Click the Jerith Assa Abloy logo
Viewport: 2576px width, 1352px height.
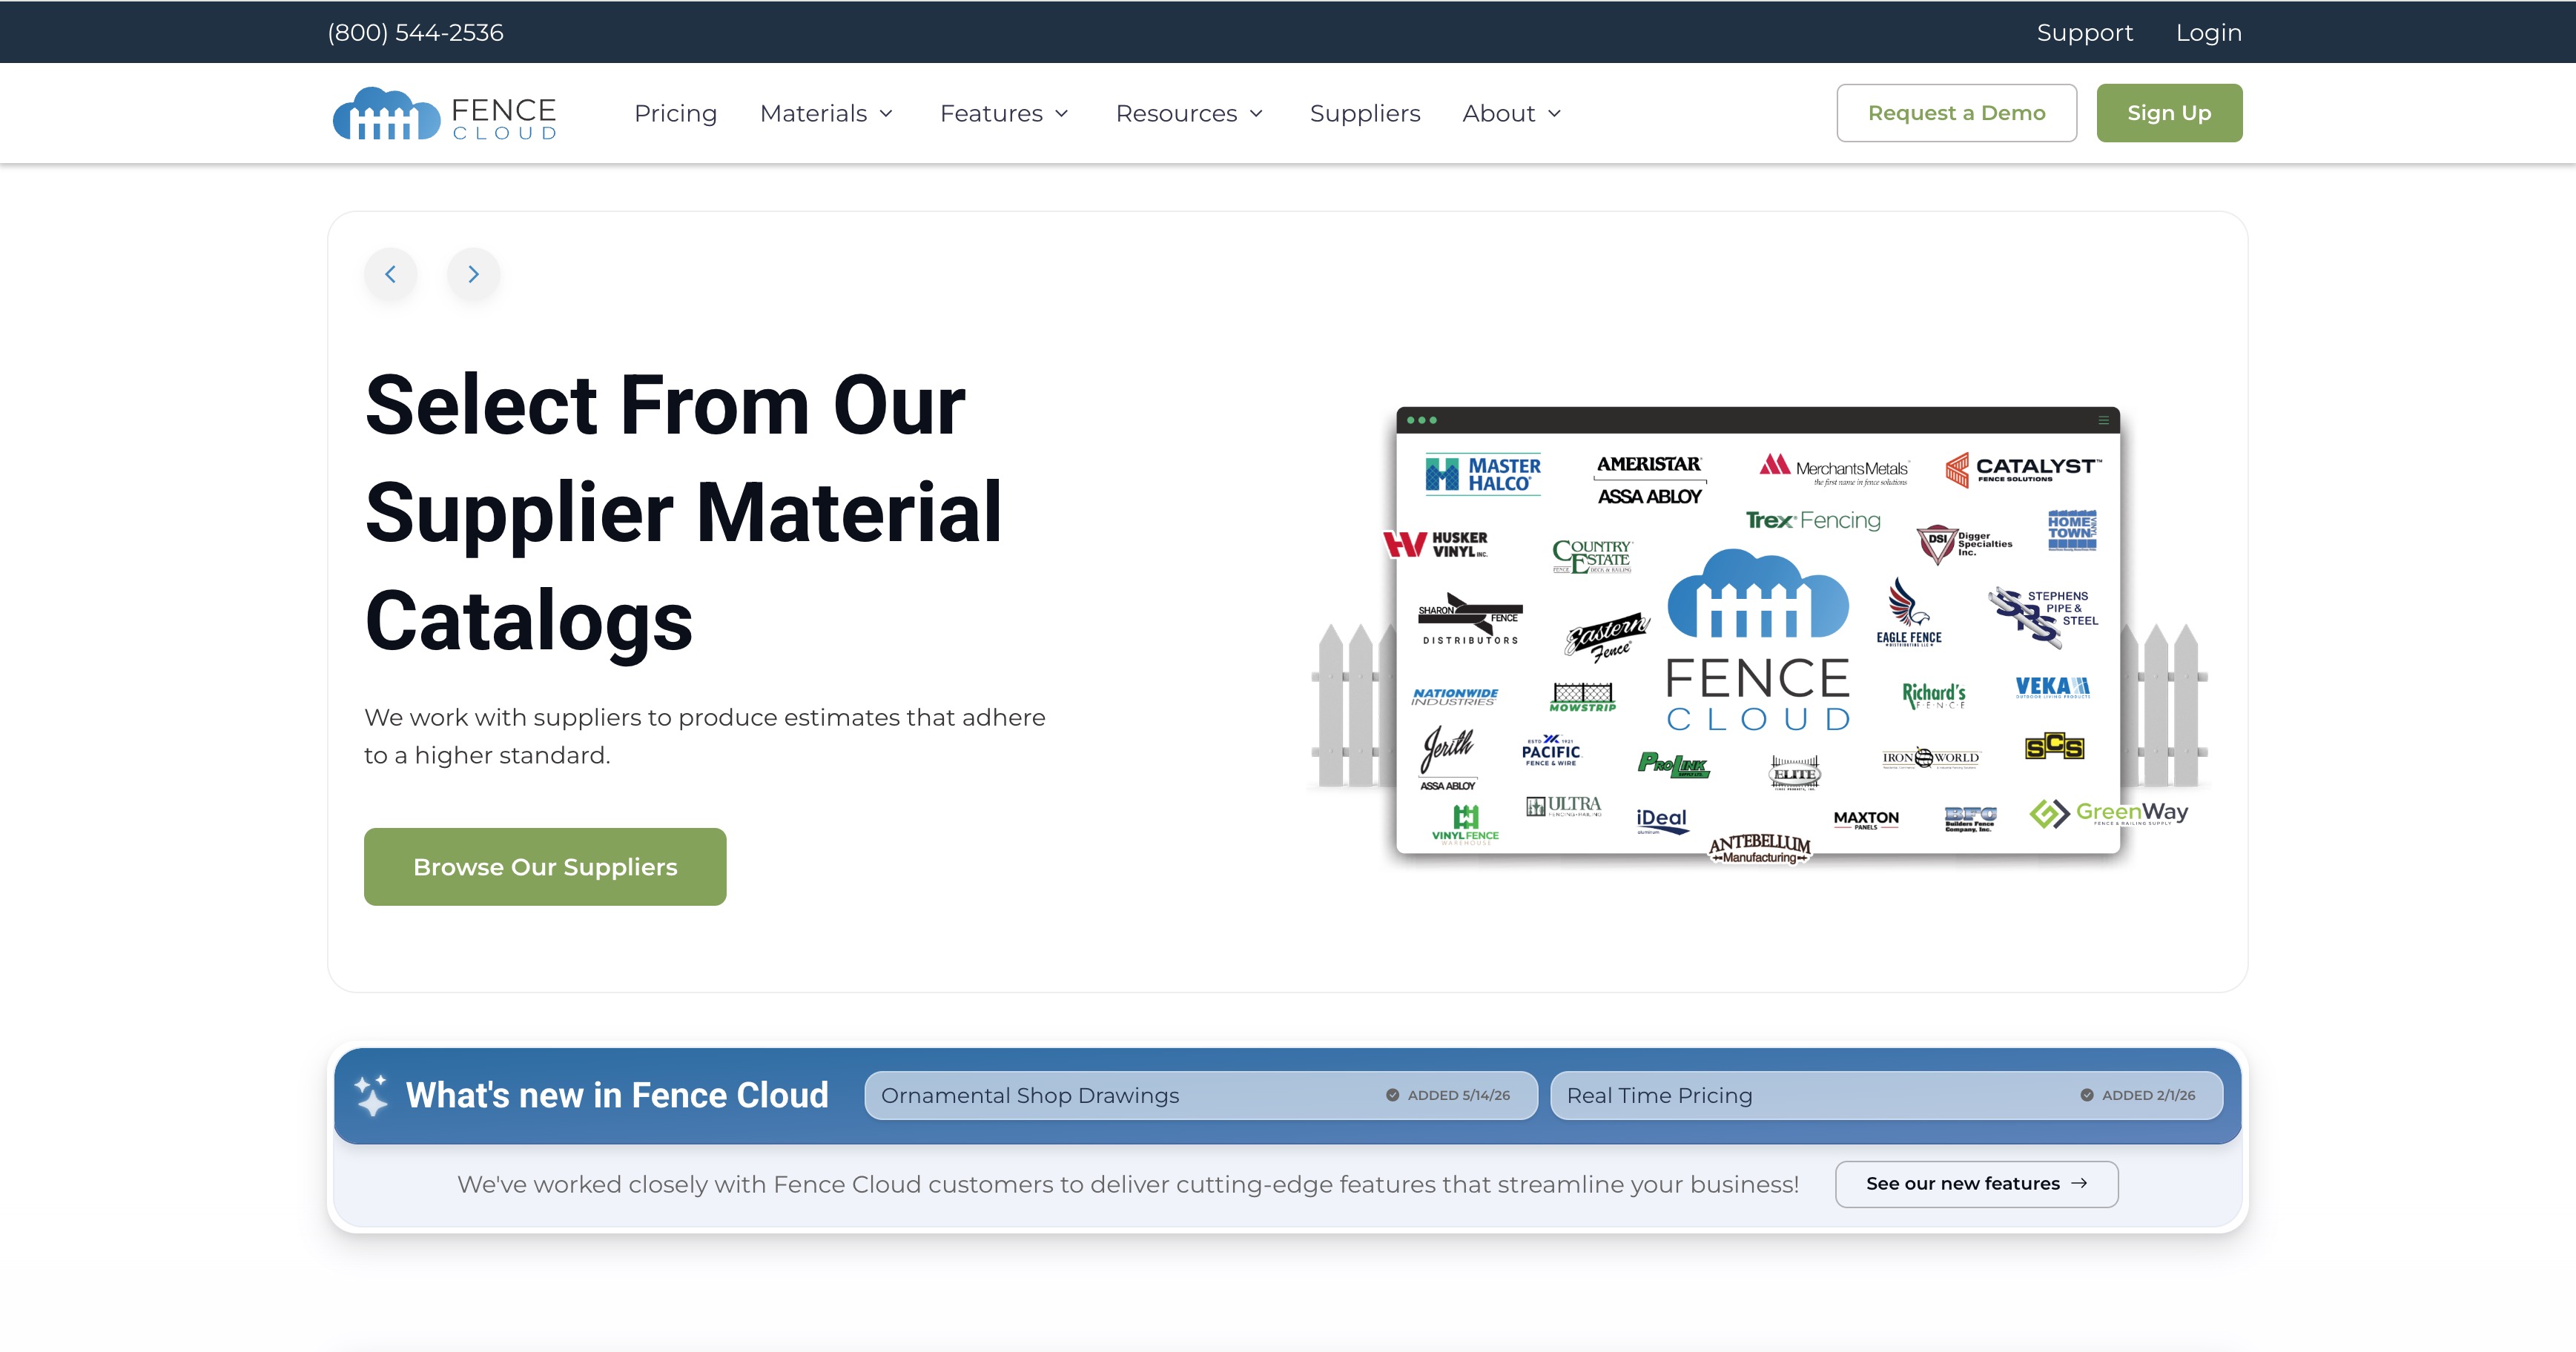click(1447, 758)
